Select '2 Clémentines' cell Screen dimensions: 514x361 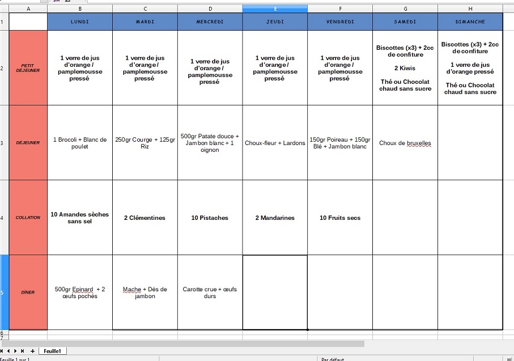click(x=145, y=218)
